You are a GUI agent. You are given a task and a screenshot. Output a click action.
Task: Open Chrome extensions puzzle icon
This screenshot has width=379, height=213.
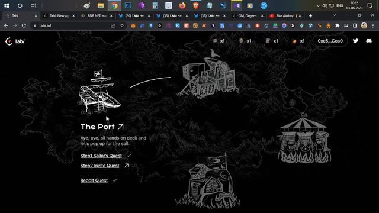coord(337,25)
